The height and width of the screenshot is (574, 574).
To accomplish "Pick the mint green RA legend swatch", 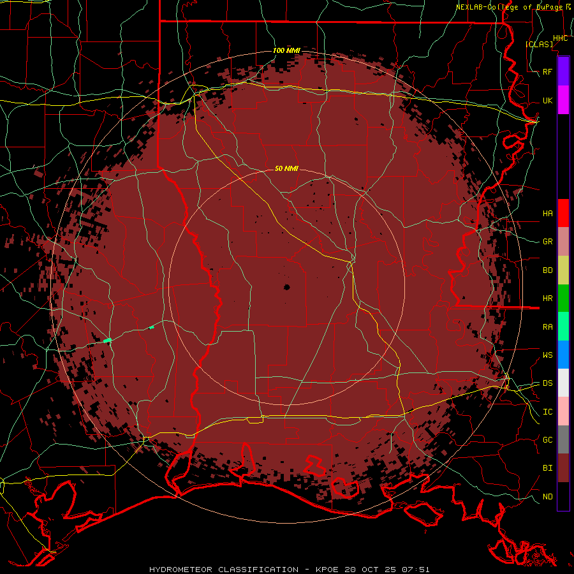I will tap(563, 327).
